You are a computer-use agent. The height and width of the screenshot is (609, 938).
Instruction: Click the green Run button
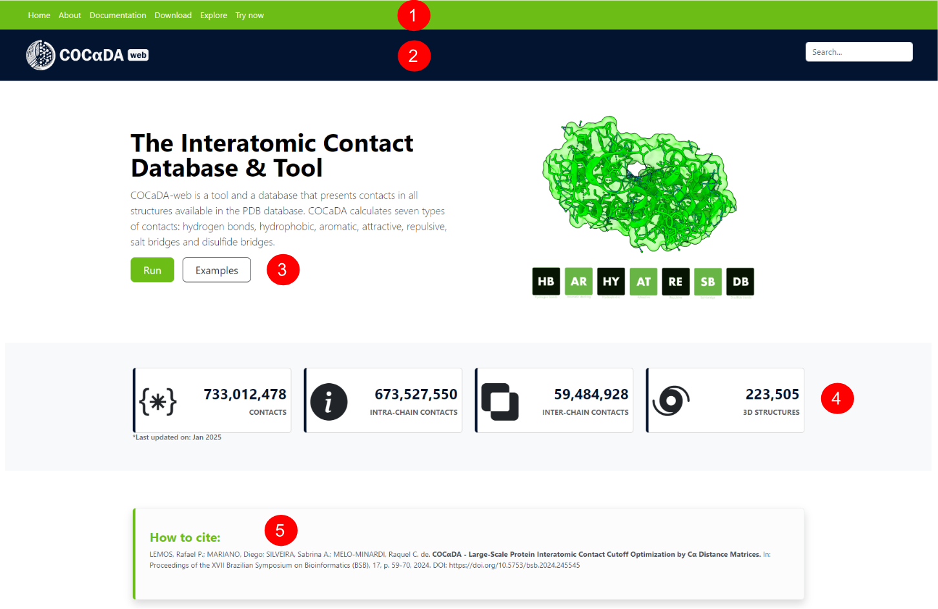click(152, 270)
